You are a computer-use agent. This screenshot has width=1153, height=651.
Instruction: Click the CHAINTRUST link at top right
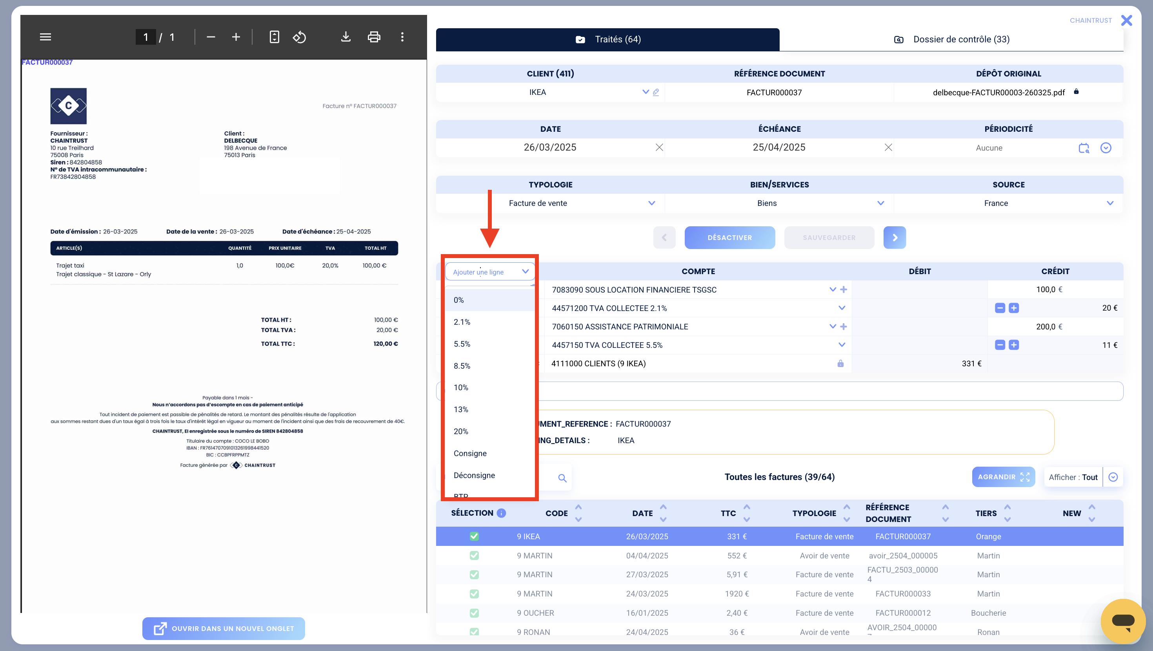pos(1090,20)
